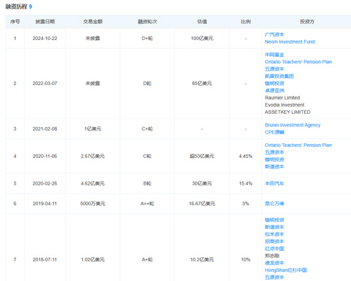Click 斯道资本 in the C轮 row
Image resolution: width=351 pixels, height=281 pixels.
[274, 166]
